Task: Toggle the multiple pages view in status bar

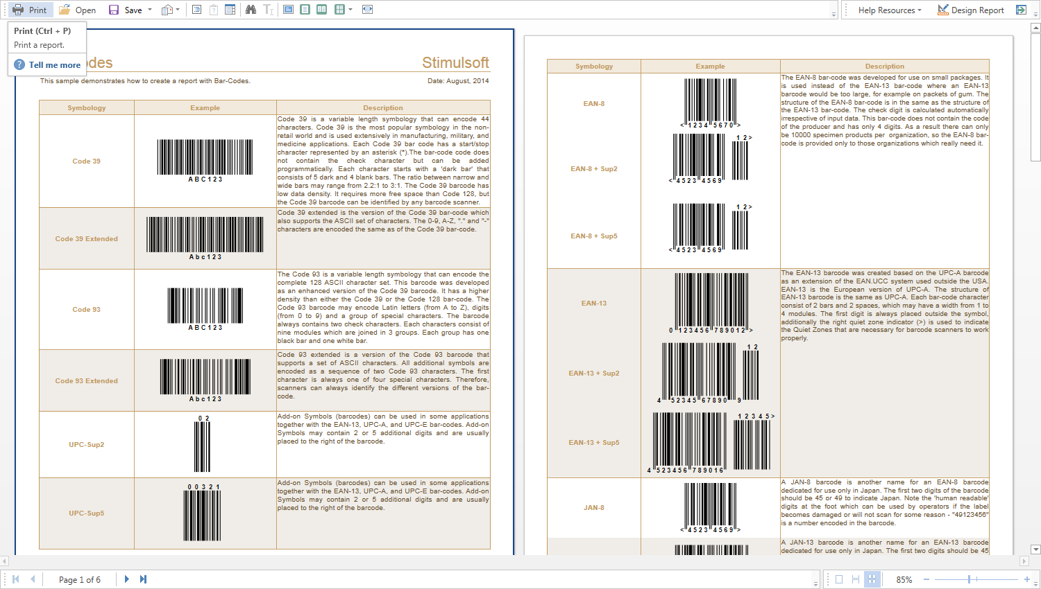Action: (872, 579)
